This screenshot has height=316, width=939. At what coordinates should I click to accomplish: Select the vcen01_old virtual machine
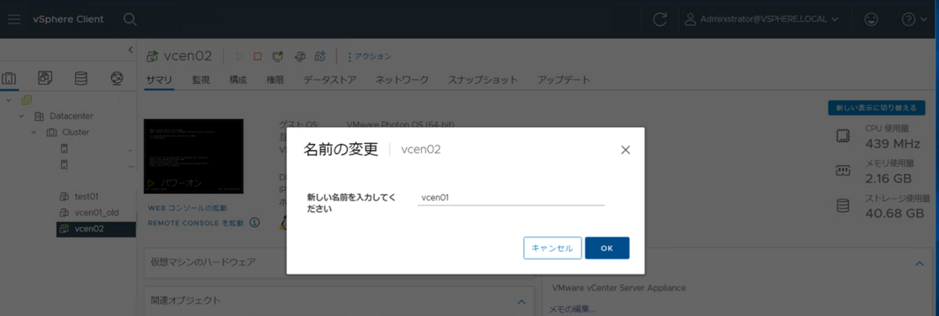pyautogui.click(x=96, y=213)
